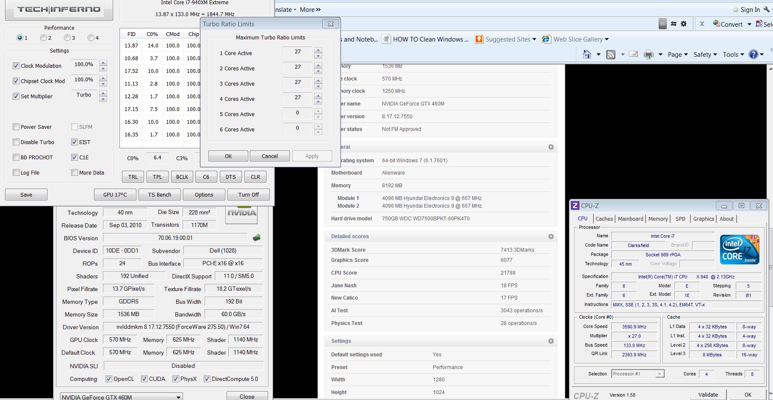
Task: Toggle EIST checkbox
Action: point(75,142)
